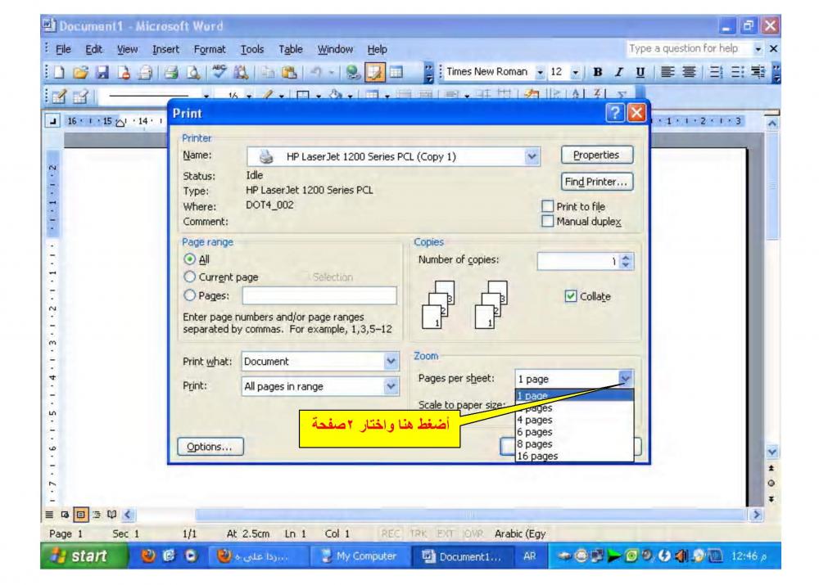Open Print Preview from the toolbar
The image size is (819, 585).
[193, 72]
